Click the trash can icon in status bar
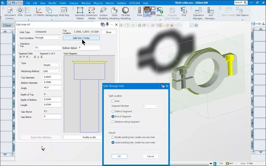This screenshot has width=266, height=166. coord(215,164)
